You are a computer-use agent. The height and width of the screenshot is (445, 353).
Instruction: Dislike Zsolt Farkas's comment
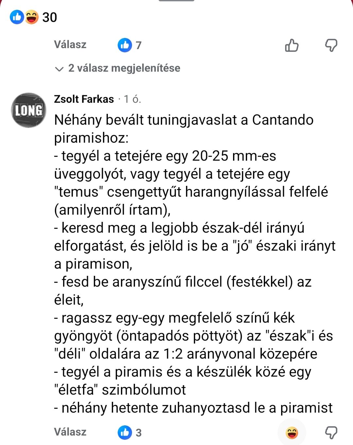[331, 433]
